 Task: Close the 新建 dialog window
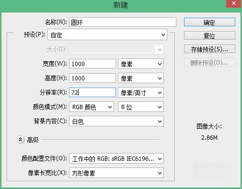(x=233, y=3)
